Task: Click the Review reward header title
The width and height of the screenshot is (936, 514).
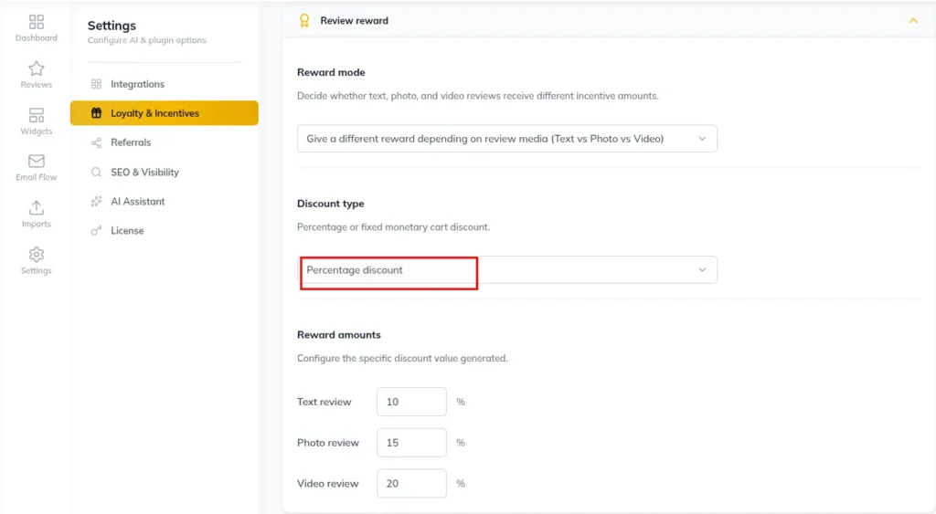Action: pyautogui.click(x=354, y=21)
